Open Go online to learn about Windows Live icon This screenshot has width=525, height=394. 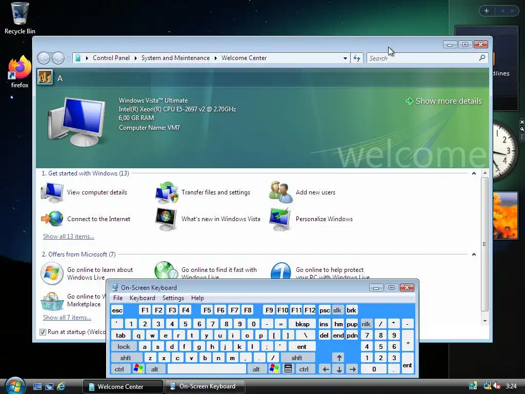pos(52,273)
